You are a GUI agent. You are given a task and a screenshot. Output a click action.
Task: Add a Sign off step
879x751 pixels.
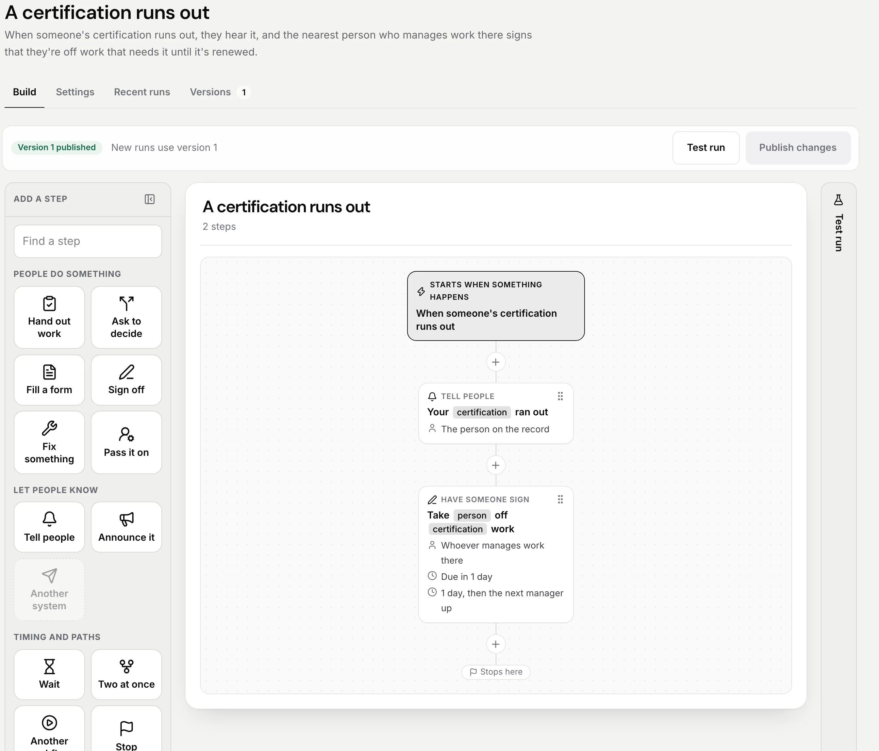click(x=126, y=380)
